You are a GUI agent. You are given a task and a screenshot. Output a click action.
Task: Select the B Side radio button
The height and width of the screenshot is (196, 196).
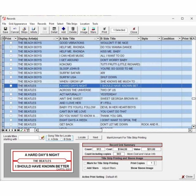[61, 139]
